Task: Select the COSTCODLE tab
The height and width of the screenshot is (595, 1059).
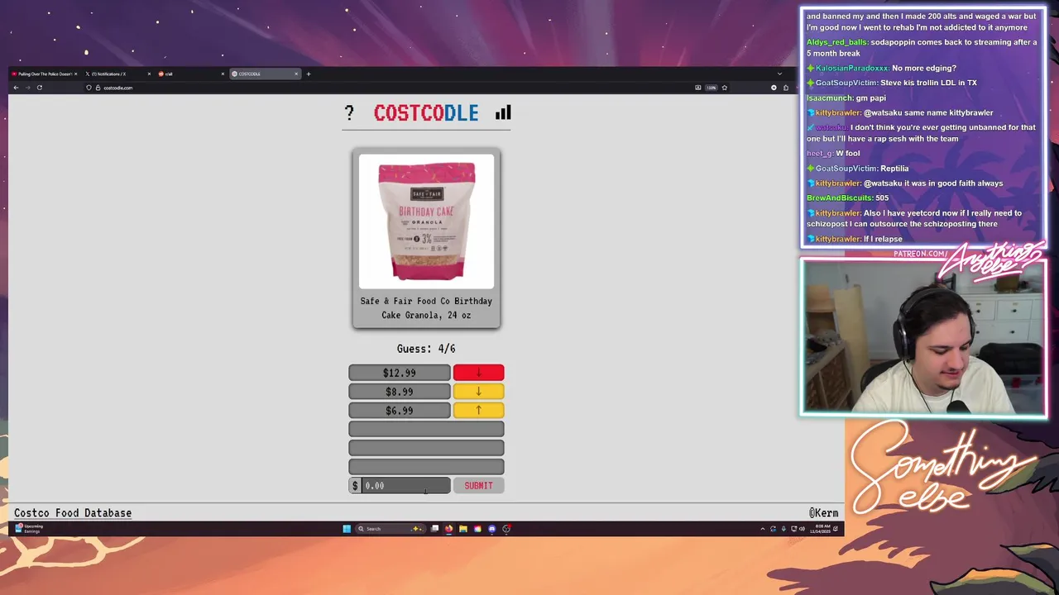Action: [265, 74]
